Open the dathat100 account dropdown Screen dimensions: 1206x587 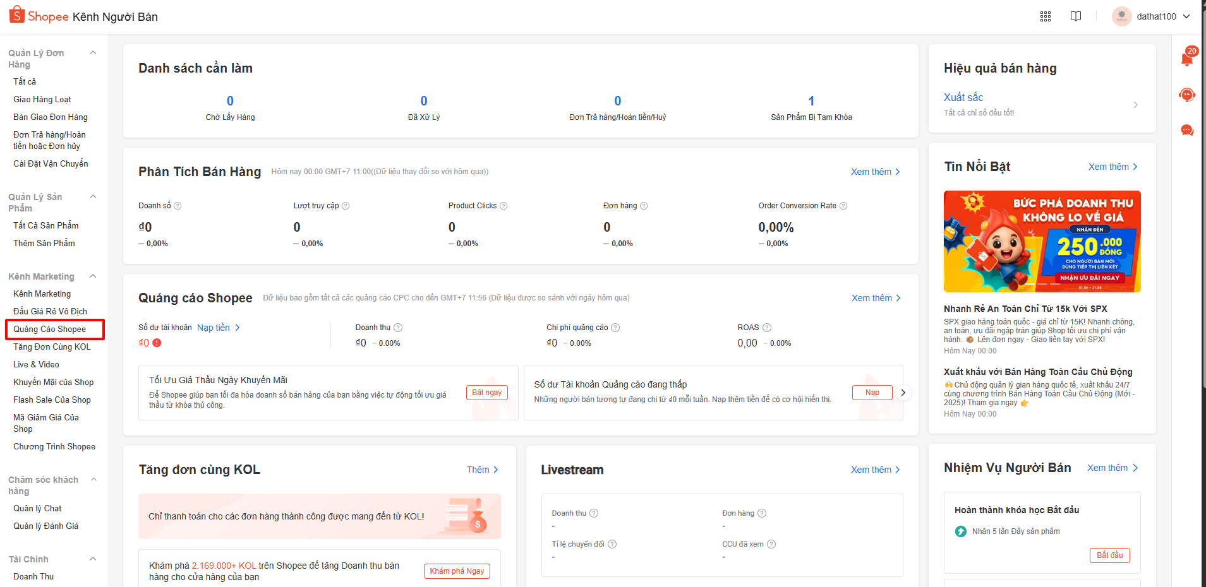pos(1152,16)
